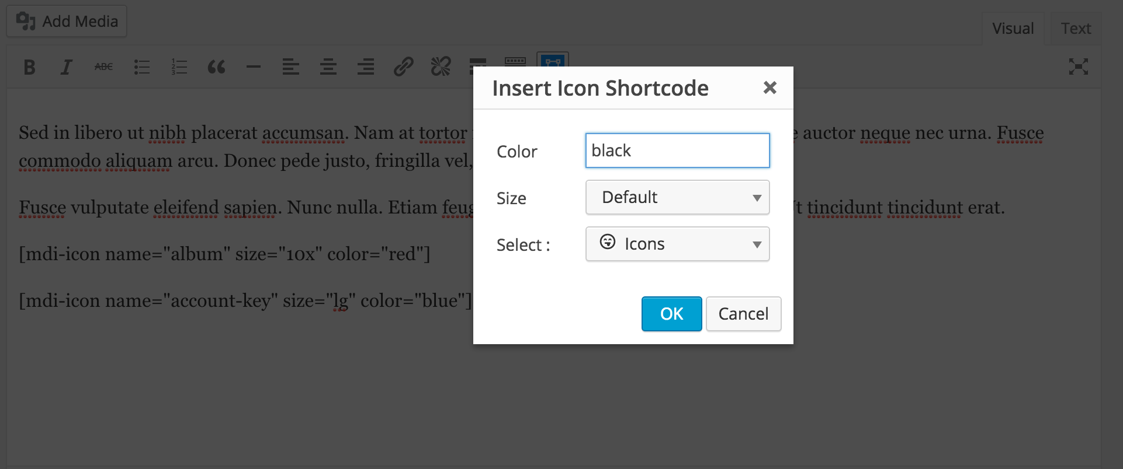1123x469 pixels.
Task: Dismiss dialog with Cancel button
Action: (744, 314)
